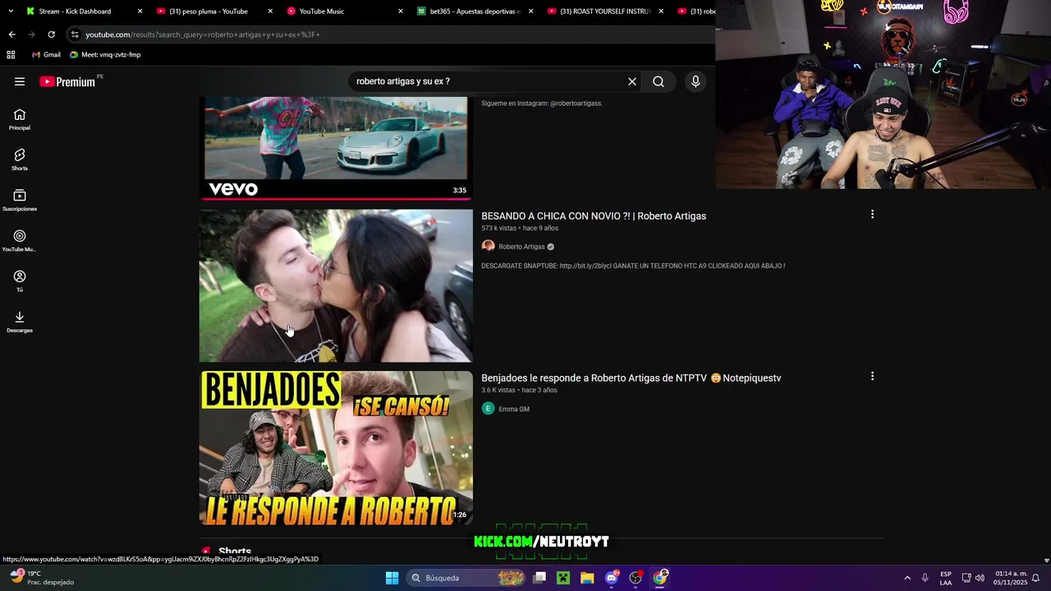The width and height of the screenshot is (1051, 591).
Task: Close the Stream - Kick Dashboard tab
Action: coord(140,11)
